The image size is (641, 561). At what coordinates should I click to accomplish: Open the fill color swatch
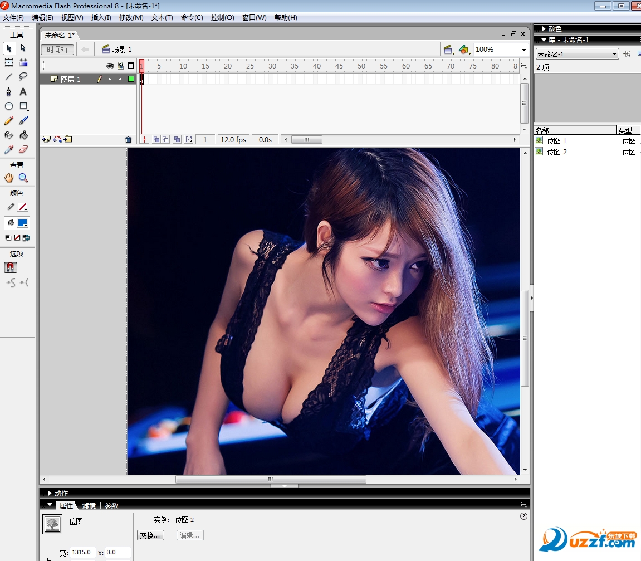click(22, 223)
